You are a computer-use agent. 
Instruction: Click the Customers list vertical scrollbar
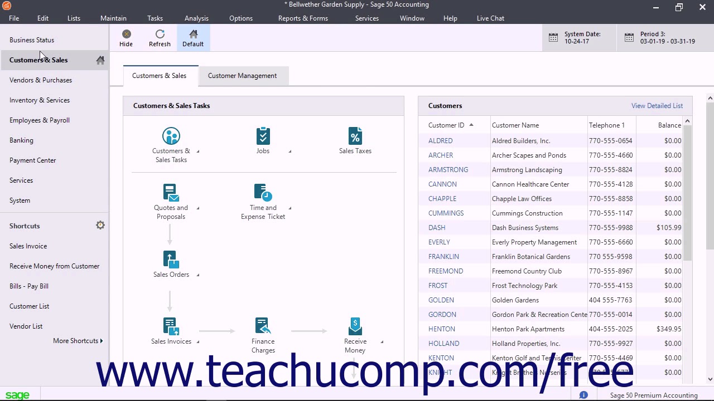click(x=687, y=193)
